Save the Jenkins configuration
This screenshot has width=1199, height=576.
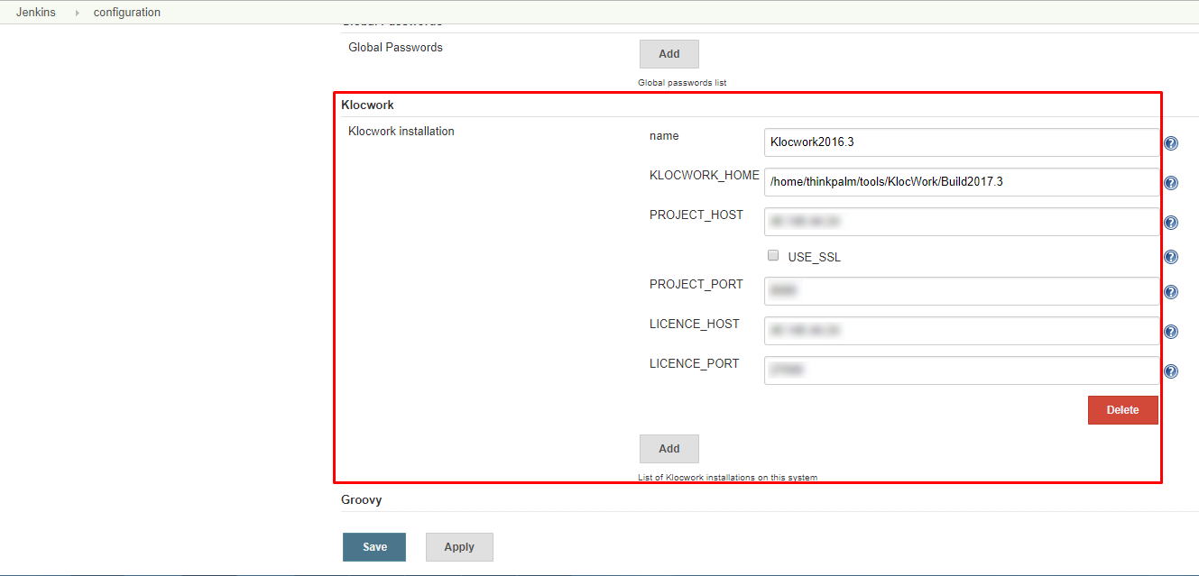[374, 547]
